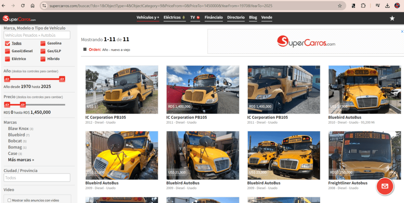The width and height of the screenshot is (404, 203).
Task: Filter by Blaw Knox brand
Action: point(18,128)
